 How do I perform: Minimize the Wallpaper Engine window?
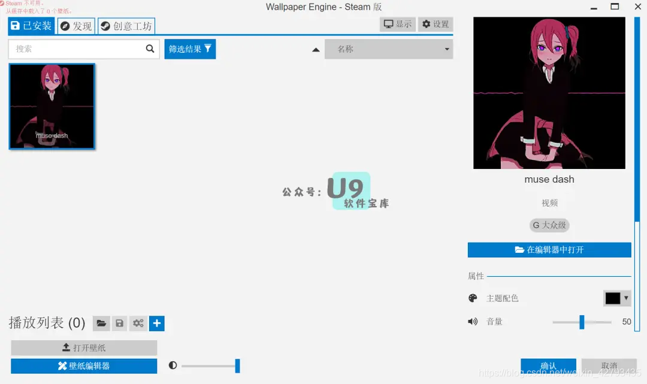[594, 7]
